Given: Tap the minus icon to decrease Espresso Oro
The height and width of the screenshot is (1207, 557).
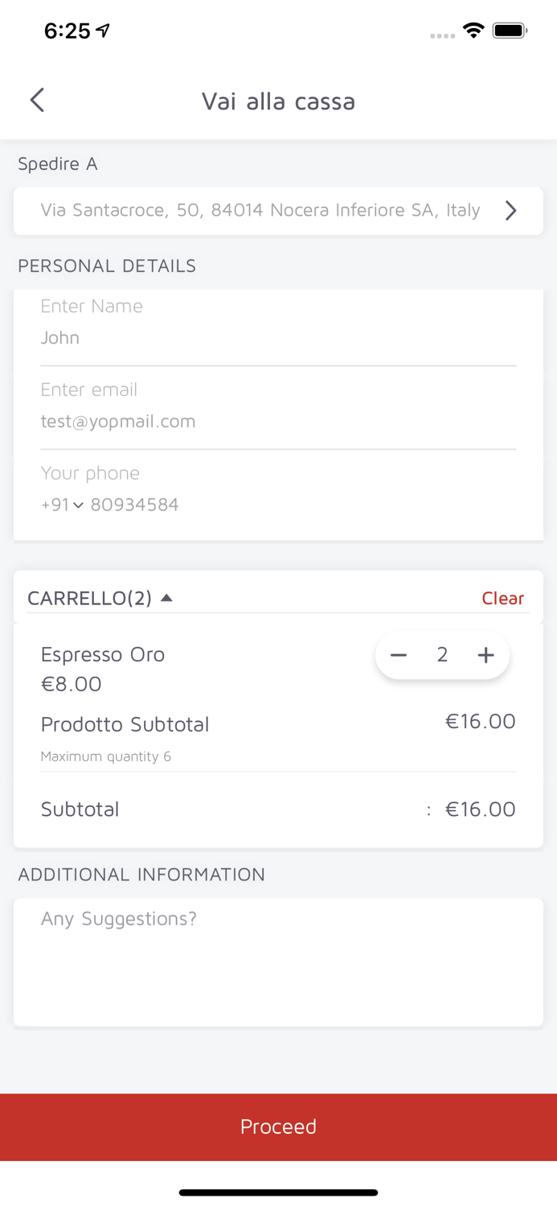Looking at the screenshot, I should [399, 654].
